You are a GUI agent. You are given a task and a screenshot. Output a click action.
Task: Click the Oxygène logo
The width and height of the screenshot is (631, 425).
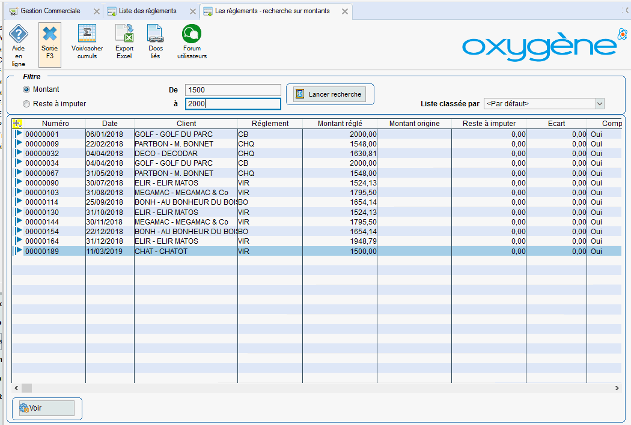pos(544,46)
